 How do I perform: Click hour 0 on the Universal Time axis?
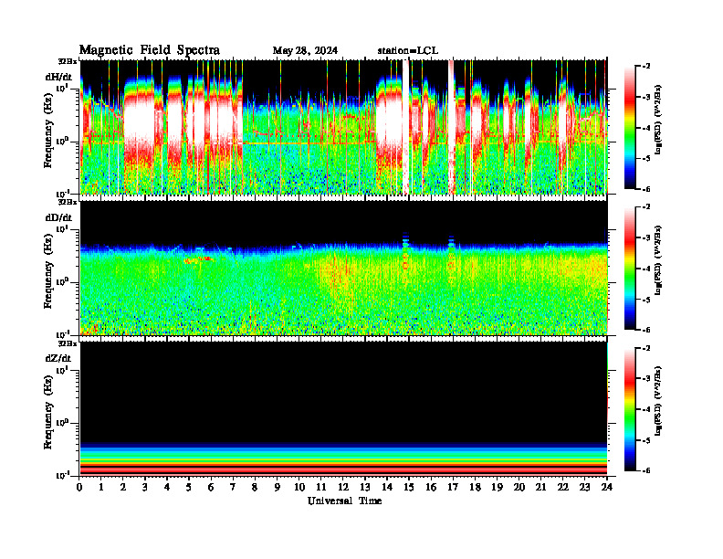[x=79, y=487]
